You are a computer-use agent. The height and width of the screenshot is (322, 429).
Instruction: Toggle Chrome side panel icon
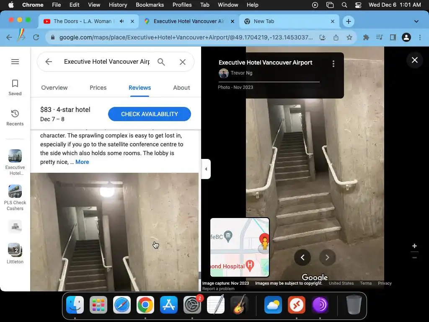[393, 37]
